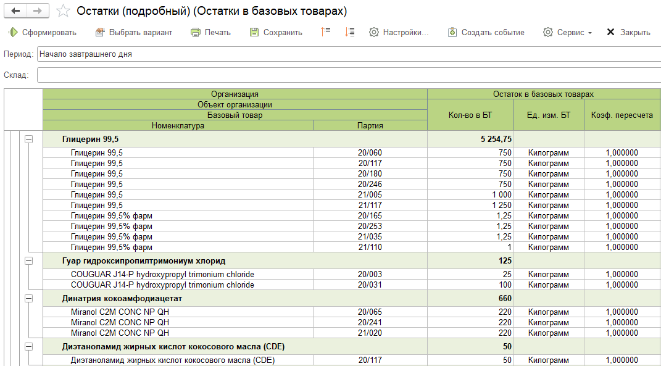Click Miranol C2M CONC NP QH batch 20/065
Viewport: 661px width, 366px height.
(370, 312)
